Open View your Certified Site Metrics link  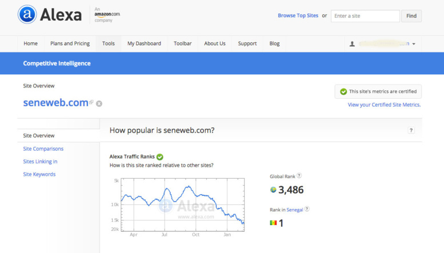click(384, 105)
